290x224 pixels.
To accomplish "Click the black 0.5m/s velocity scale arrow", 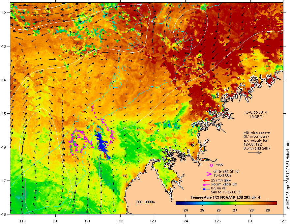I will pyautogui.click(x=255, y=153).
